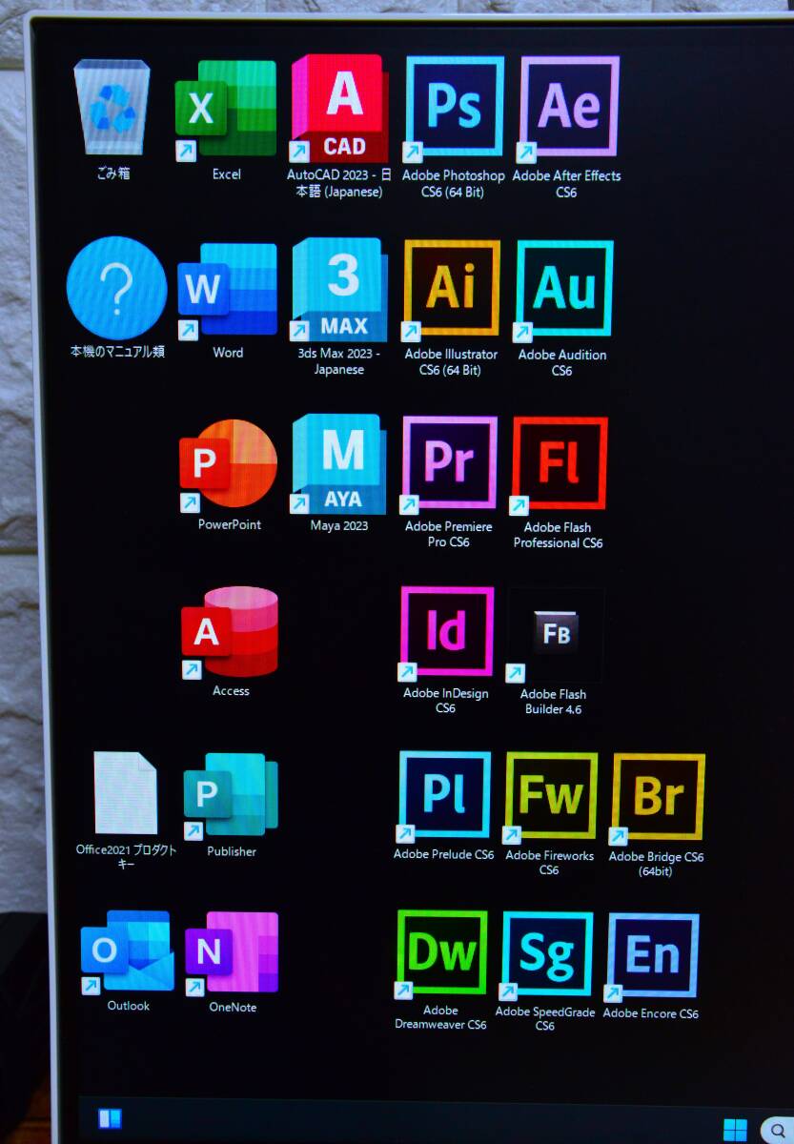Launch the Excel shortcut
Screen dimensions: 794x1144
[226, 110]
